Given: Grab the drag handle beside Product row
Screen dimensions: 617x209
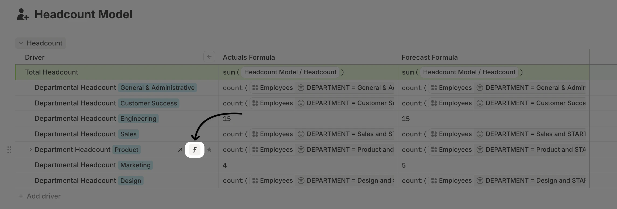Looking at the screenshot, I should click(9, 150).
